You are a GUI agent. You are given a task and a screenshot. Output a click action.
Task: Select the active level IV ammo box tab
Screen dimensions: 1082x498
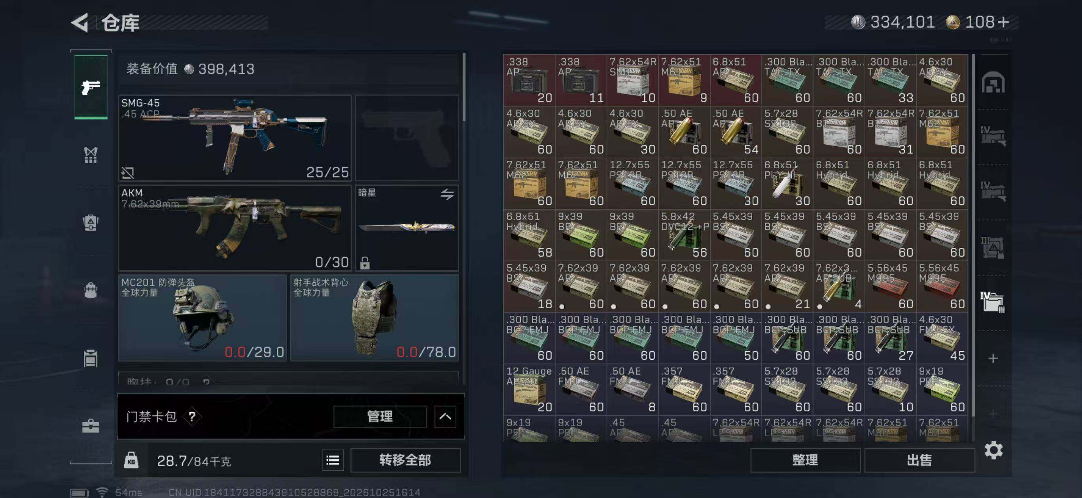[x=993, y=302]
